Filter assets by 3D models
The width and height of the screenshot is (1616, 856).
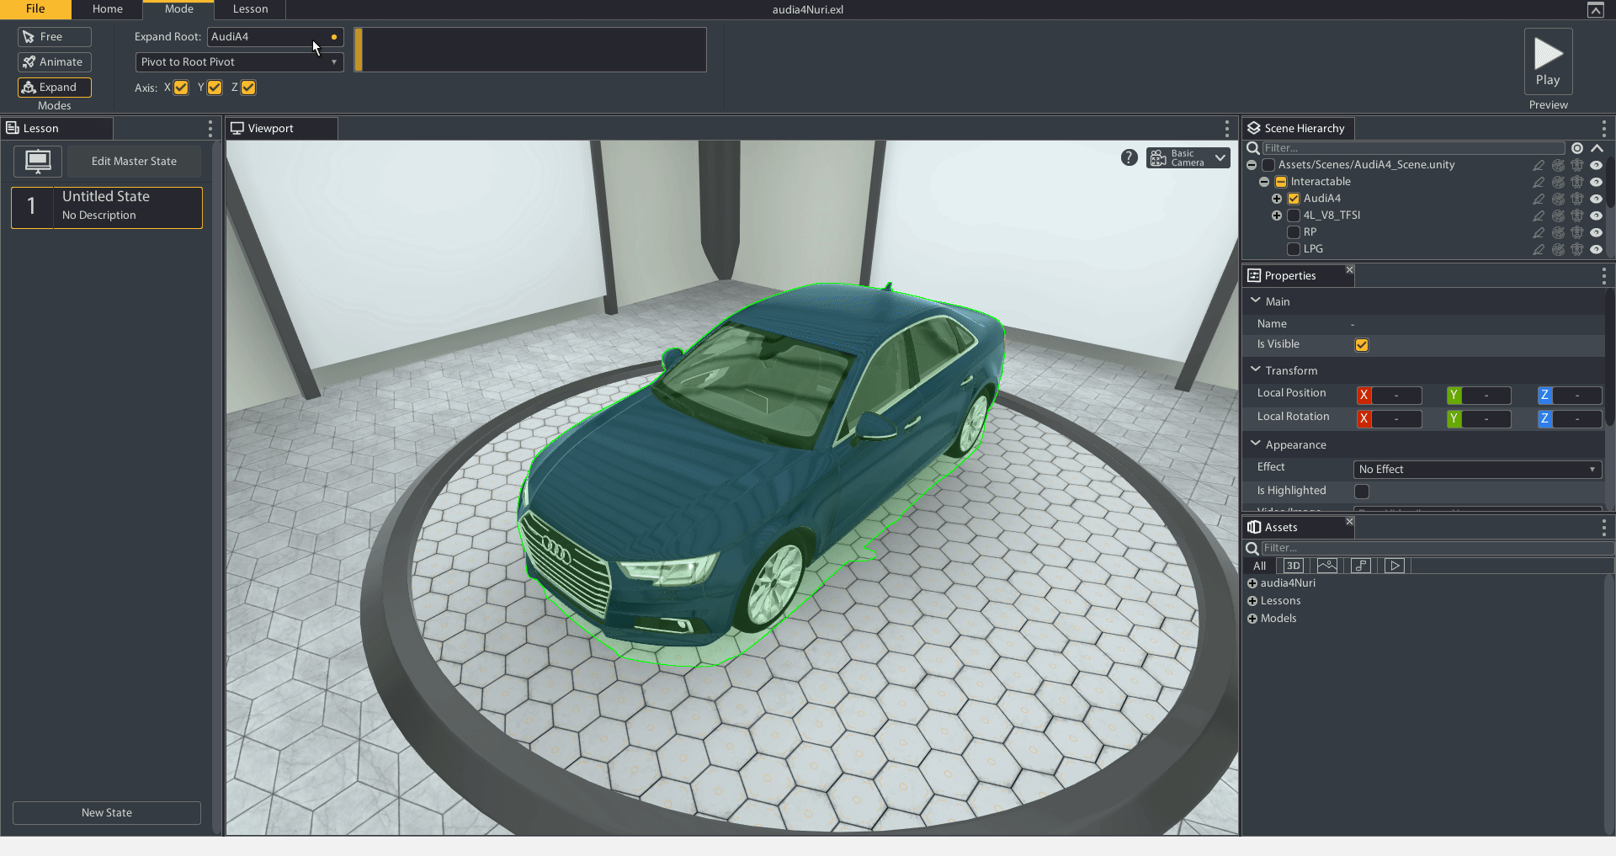(x=1294, y=566)
